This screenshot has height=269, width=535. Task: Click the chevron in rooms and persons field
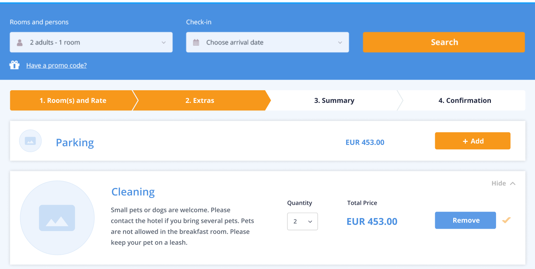164,42
